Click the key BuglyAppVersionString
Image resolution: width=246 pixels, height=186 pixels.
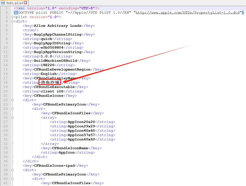click(x=58, y=52)
